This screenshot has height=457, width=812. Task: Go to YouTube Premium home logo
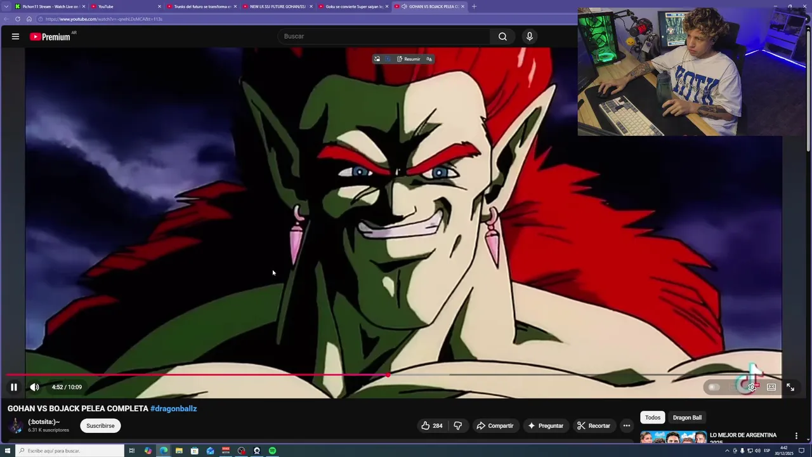click(x=50, y=37)
